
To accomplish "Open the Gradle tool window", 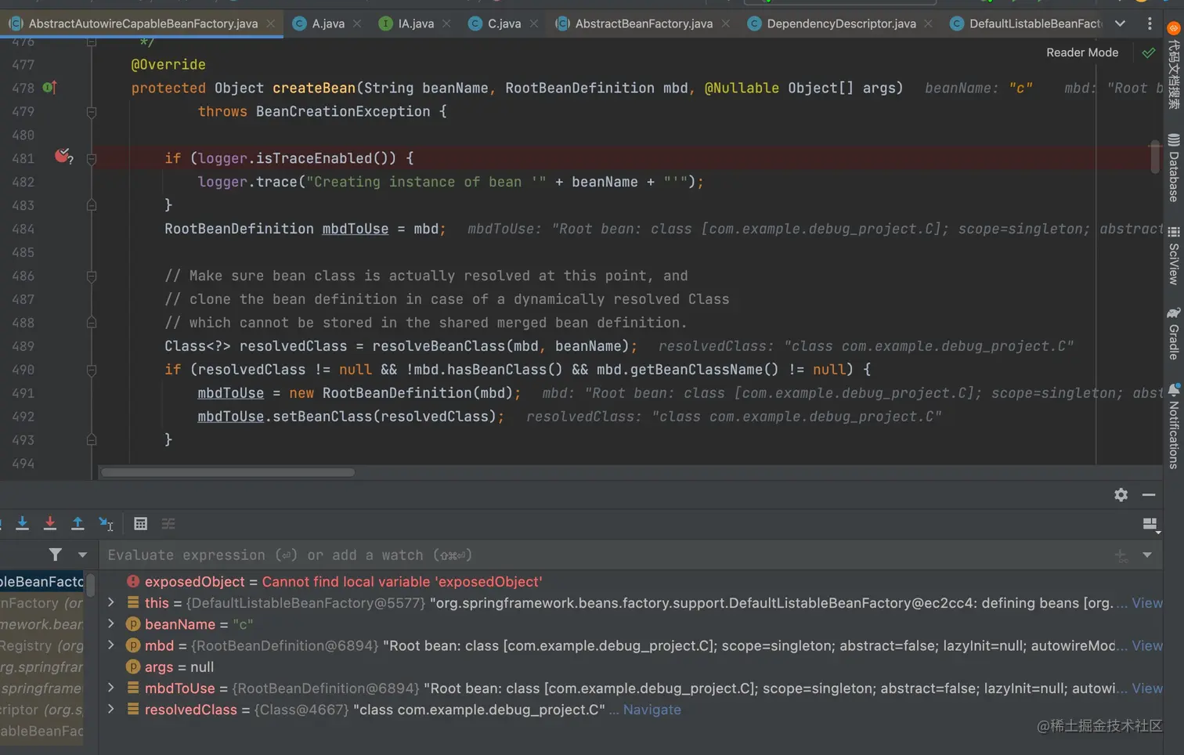I will (1173, 334).
